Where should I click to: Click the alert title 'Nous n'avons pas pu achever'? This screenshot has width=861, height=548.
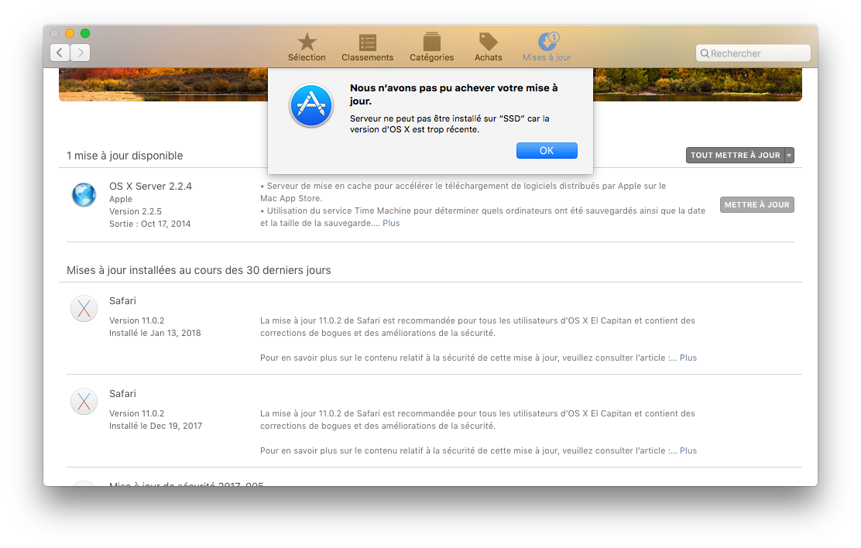pyautogui.click(x=454, y=94)
